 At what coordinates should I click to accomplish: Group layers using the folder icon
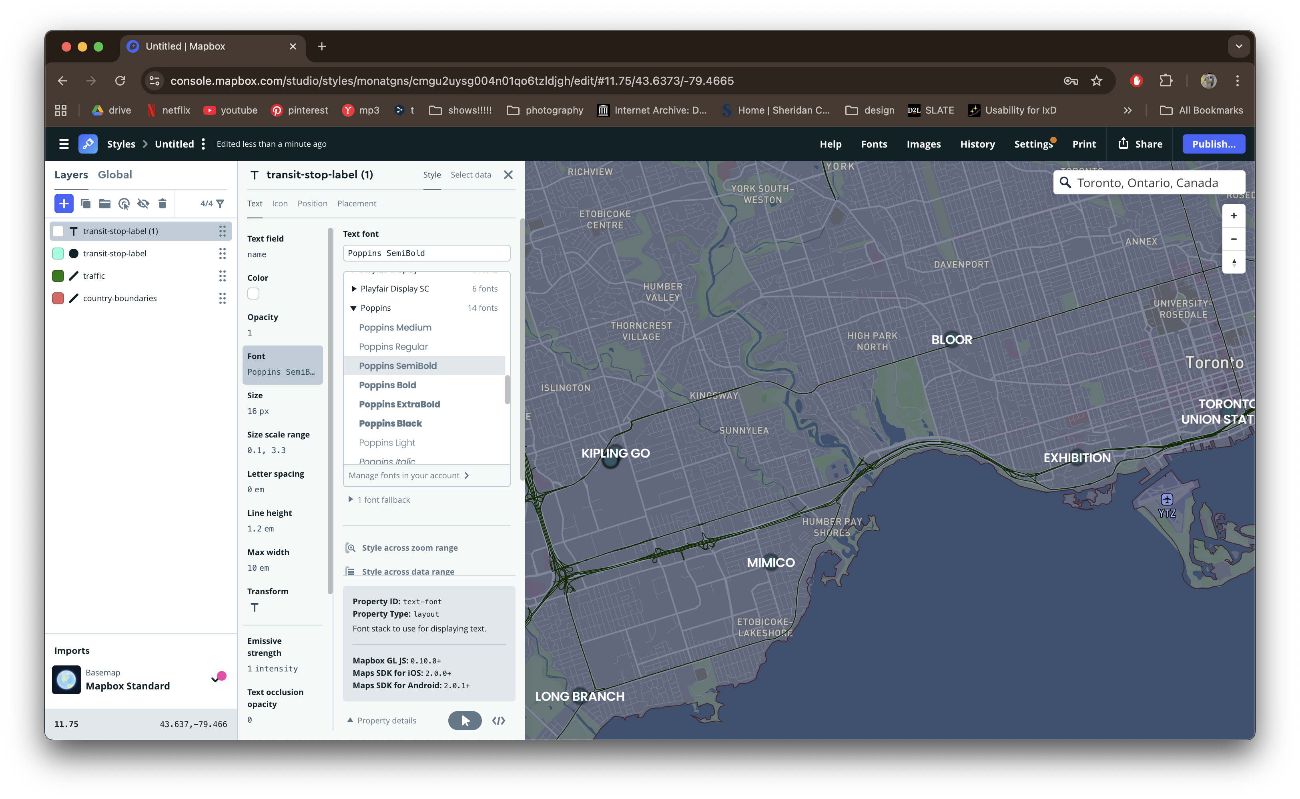click(x=105, y=204)
